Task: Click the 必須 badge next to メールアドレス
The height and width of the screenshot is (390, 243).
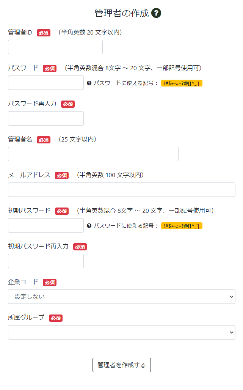Action: pyautogui.click(x=62, y=176)
